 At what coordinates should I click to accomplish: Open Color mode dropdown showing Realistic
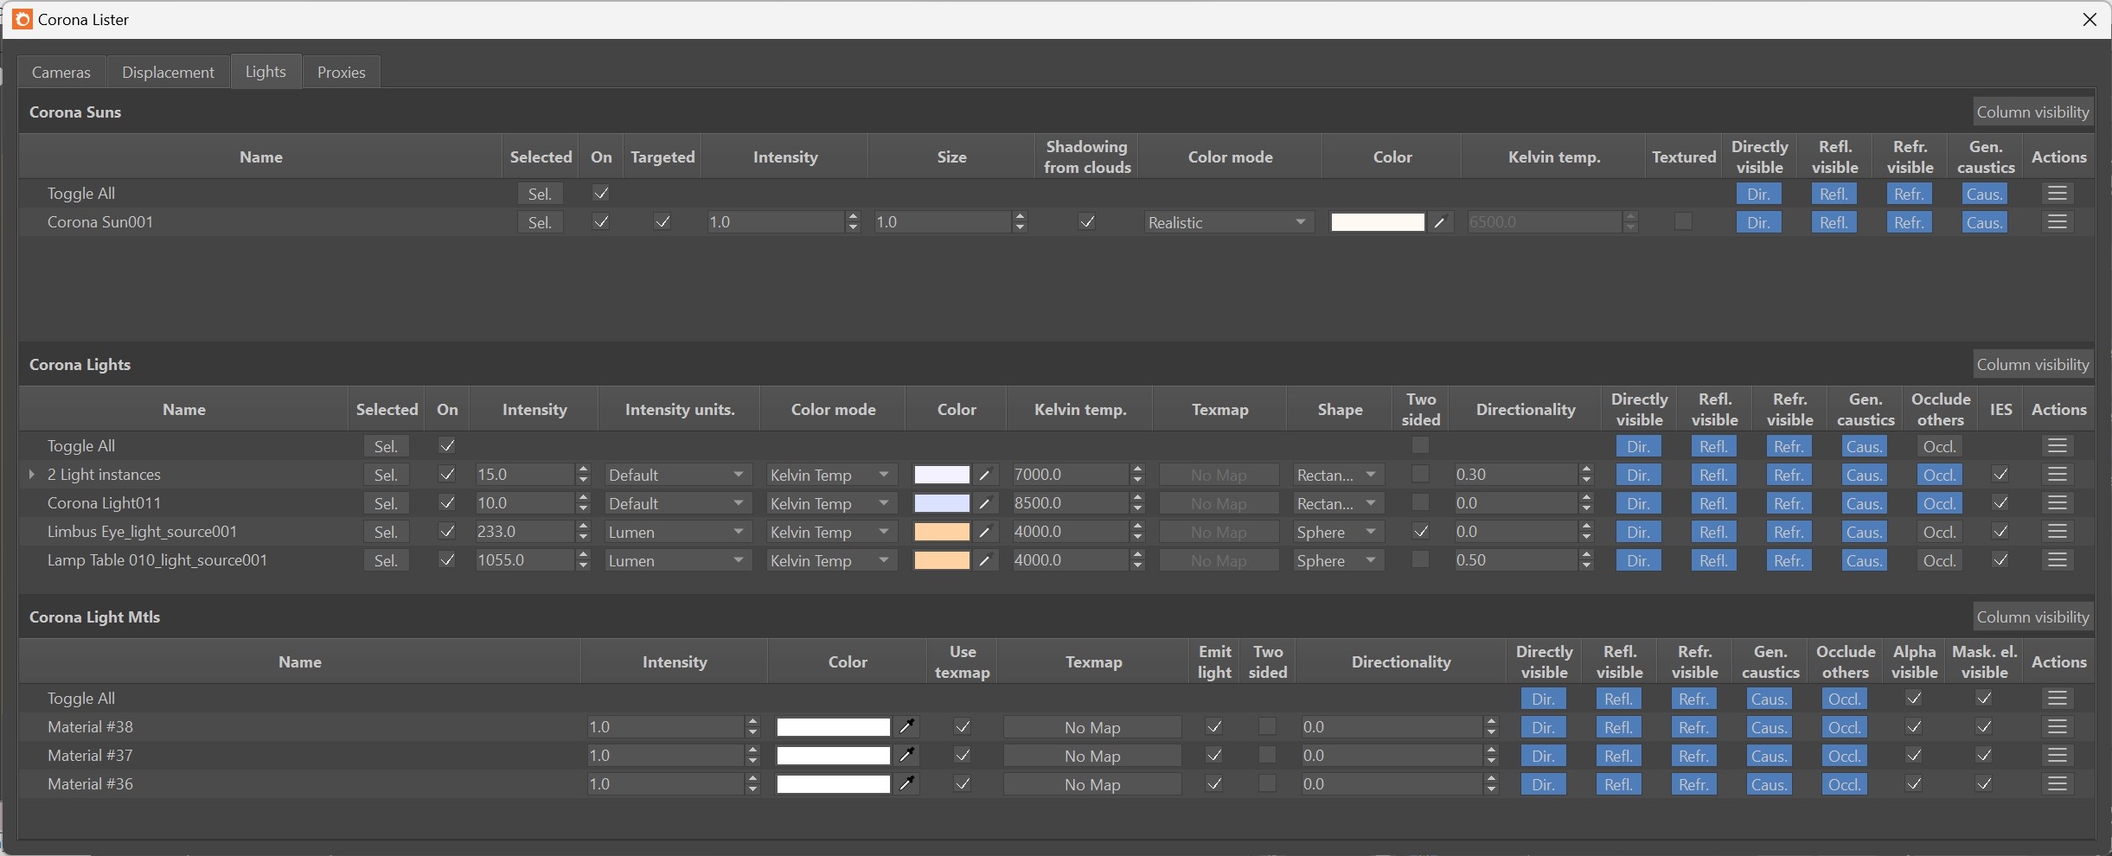pos(1228,222)
